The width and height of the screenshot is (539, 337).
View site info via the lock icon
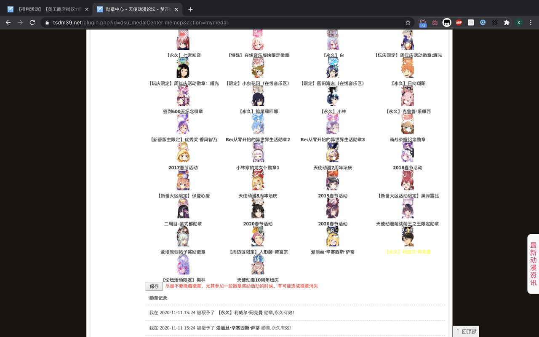[47, 23]
